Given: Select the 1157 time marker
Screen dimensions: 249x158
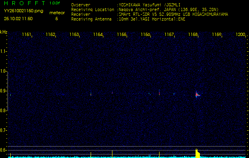Looking at the screenshot, I should point(169,35).
